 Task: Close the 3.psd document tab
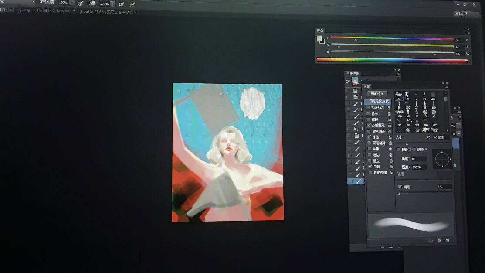point(136,12)
